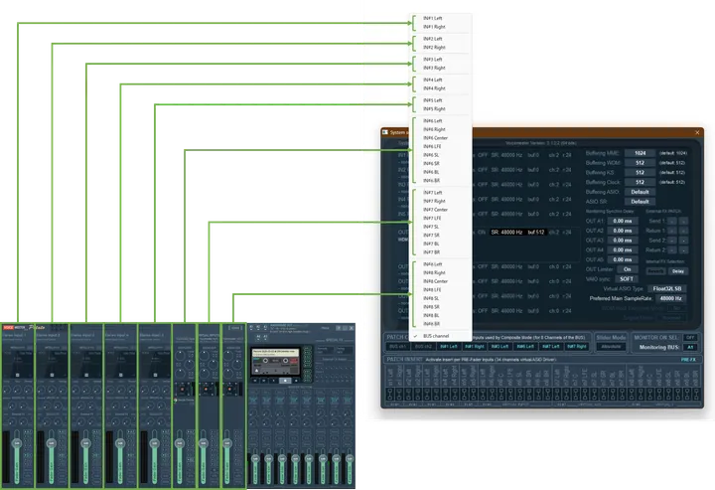Select the Delay internal FX button

pos(678,271)
